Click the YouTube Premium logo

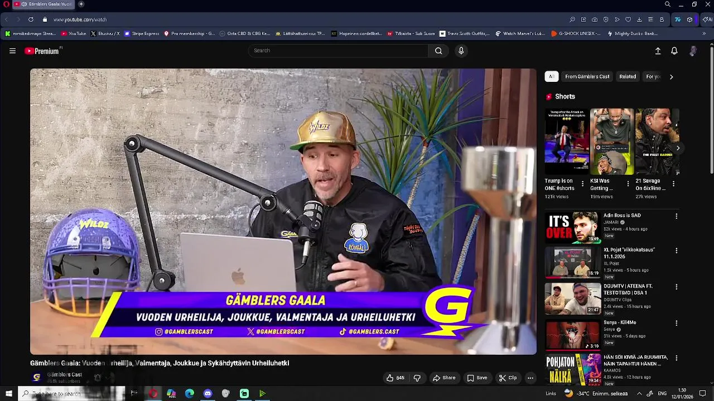point(42,51)
